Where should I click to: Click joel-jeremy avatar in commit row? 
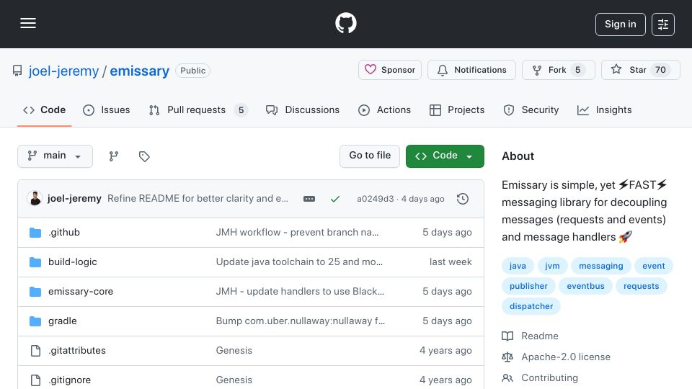(35, 199)
